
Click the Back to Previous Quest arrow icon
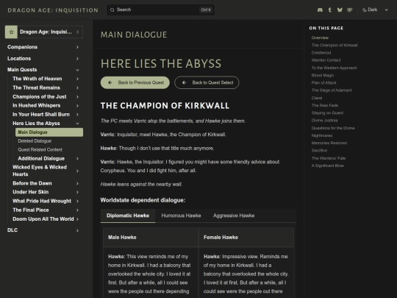[110, 82]
